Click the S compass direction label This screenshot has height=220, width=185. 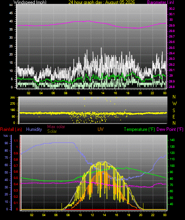tap(174, 111)
